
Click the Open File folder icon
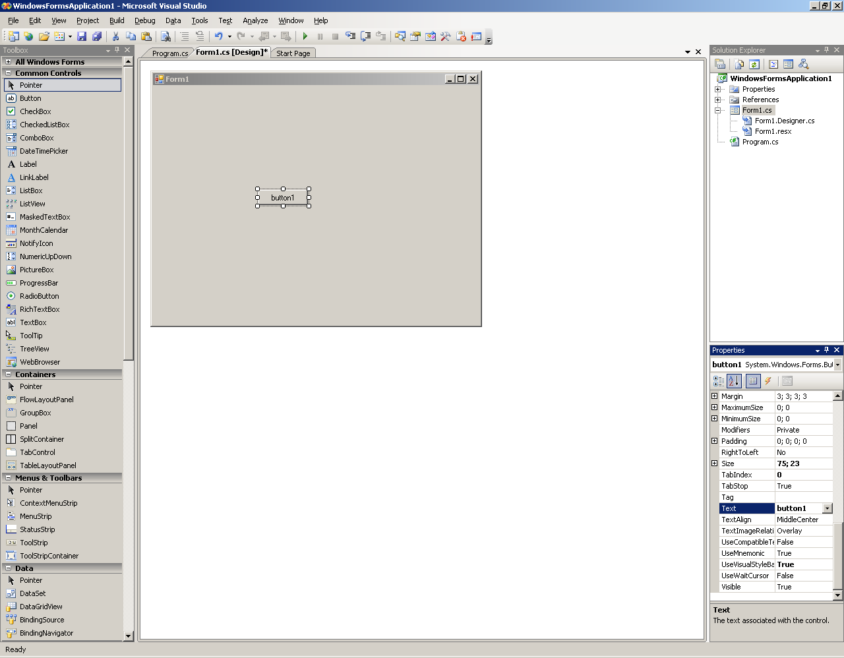pyautogui.click(x=44, y=36)
